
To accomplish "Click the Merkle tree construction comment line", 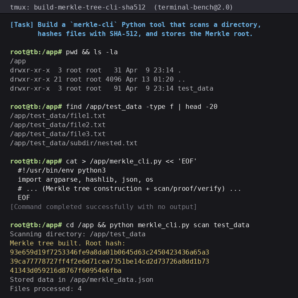I will [130, 189].
